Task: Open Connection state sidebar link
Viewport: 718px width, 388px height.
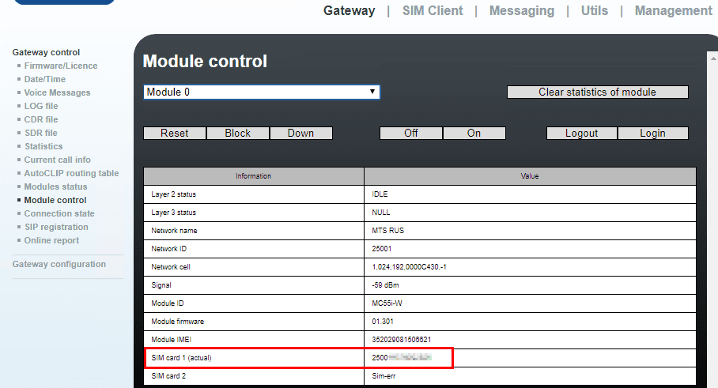Action: tap(59, 213)
